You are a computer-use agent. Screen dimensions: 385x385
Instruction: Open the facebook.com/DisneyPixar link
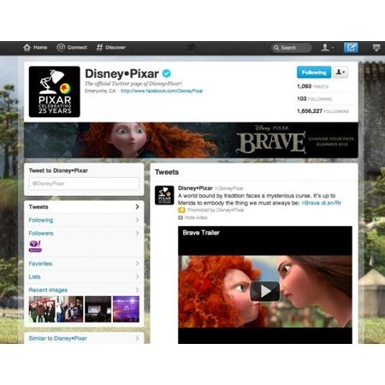click(x=162, y=91)
